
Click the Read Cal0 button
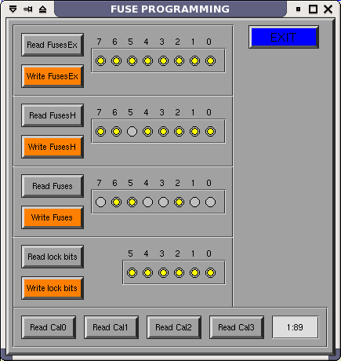tap(49, 327)
